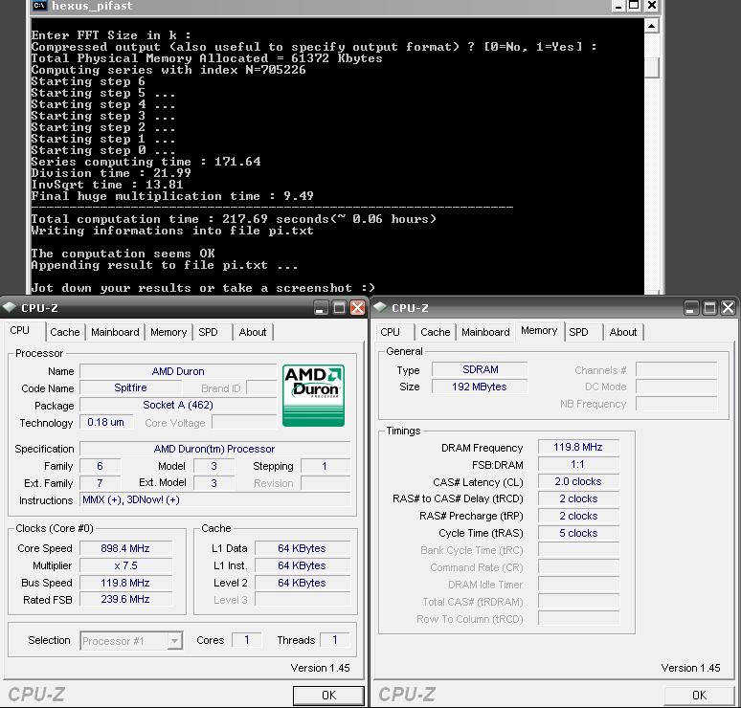The height and width of the screenshot is (708, 741).
Task: Click the memory Type value SDRAM
Action: [480, 369]
